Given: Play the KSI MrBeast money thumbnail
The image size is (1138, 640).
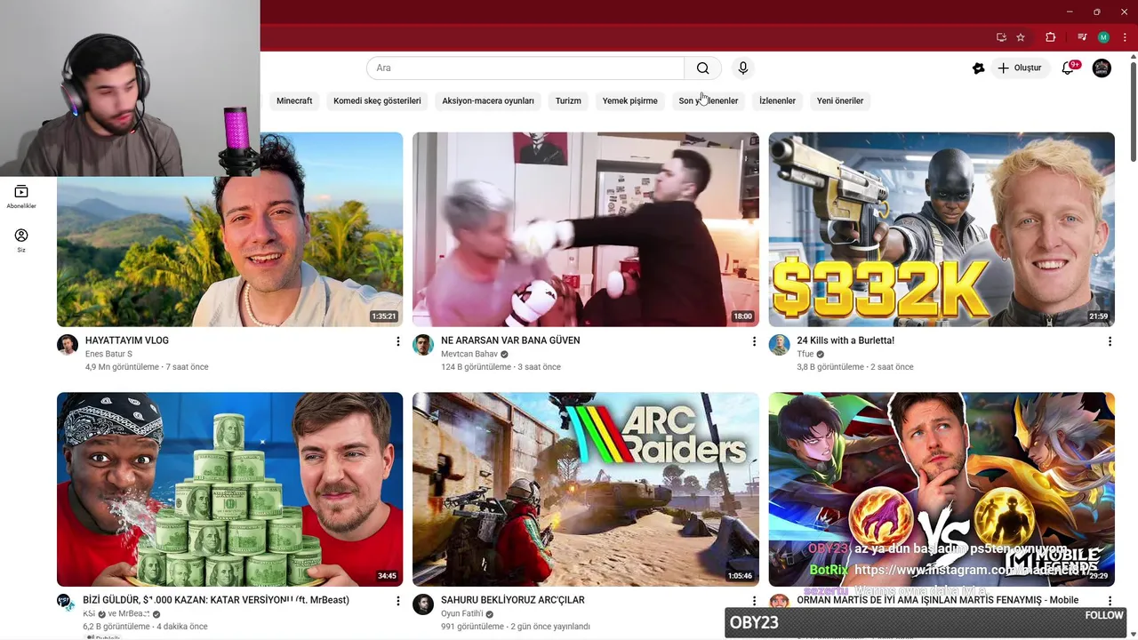Looking at the screenshot, I should coord(229,489).
